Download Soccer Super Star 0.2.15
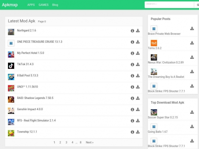Image resolution: width=199 pixels, height=149 pixels. click(x=192, y=112)
